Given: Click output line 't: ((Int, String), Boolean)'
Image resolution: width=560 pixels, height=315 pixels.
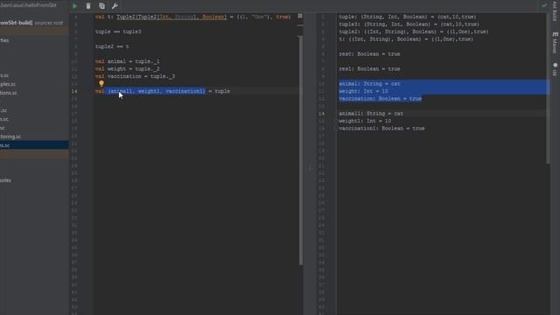Looking at the screenshot, I should pos(406,39).
